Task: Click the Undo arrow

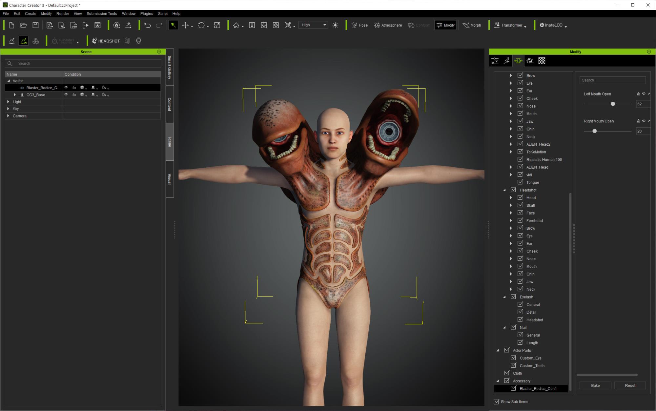Action: (147, 25)
